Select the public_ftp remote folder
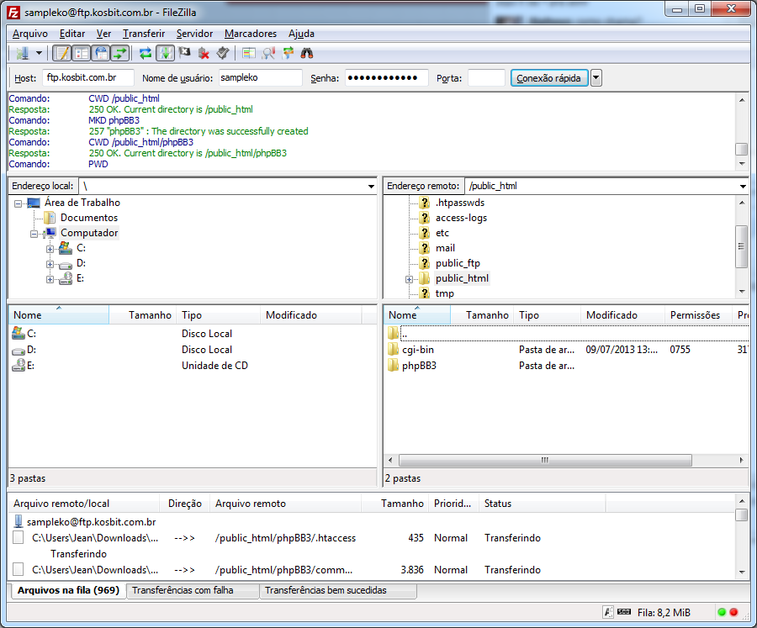757x628 pixels. (x=458, y=263)
